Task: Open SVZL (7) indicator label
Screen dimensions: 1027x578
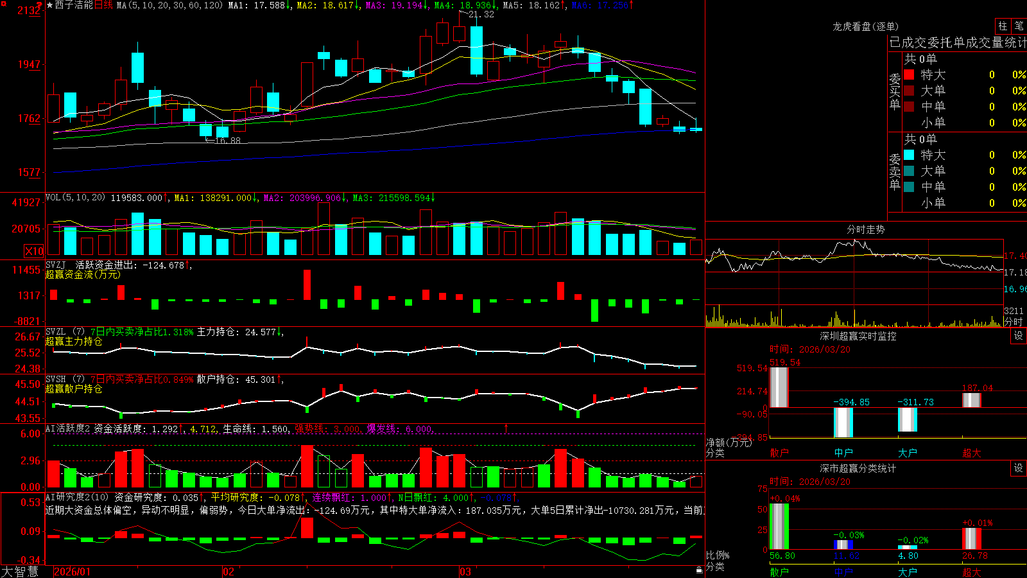Action: click(x=65, y=332)
